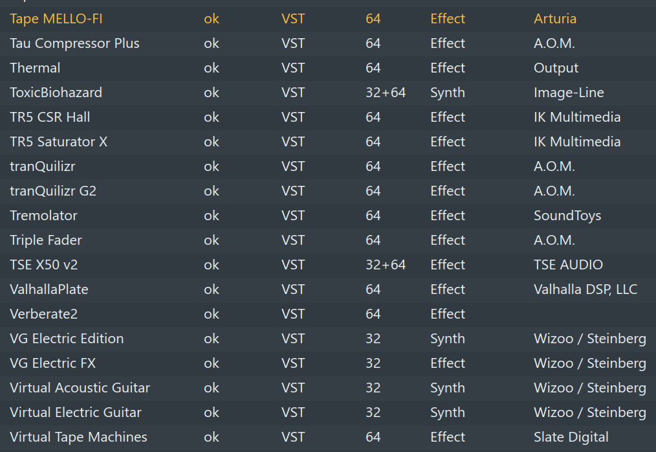
Task: Pick the Virtual Electric Guitar plugin
Action: 76,412
